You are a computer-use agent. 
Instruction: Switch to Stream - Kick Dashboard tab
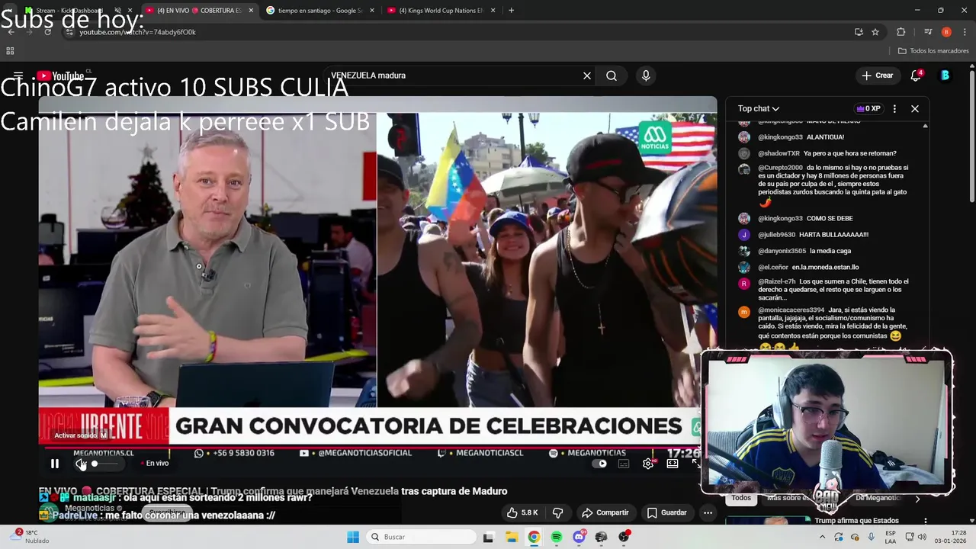68,11
